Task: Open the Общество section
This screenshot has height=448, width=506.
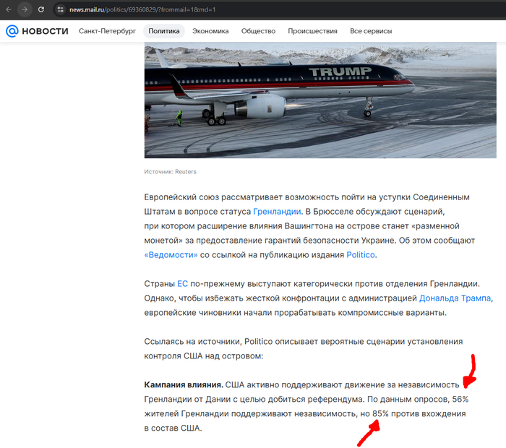Action: pos(258,31)
